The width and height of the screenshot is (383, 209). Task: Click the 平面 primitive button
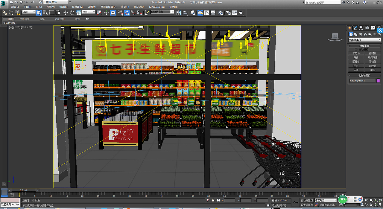click(373, 70)
